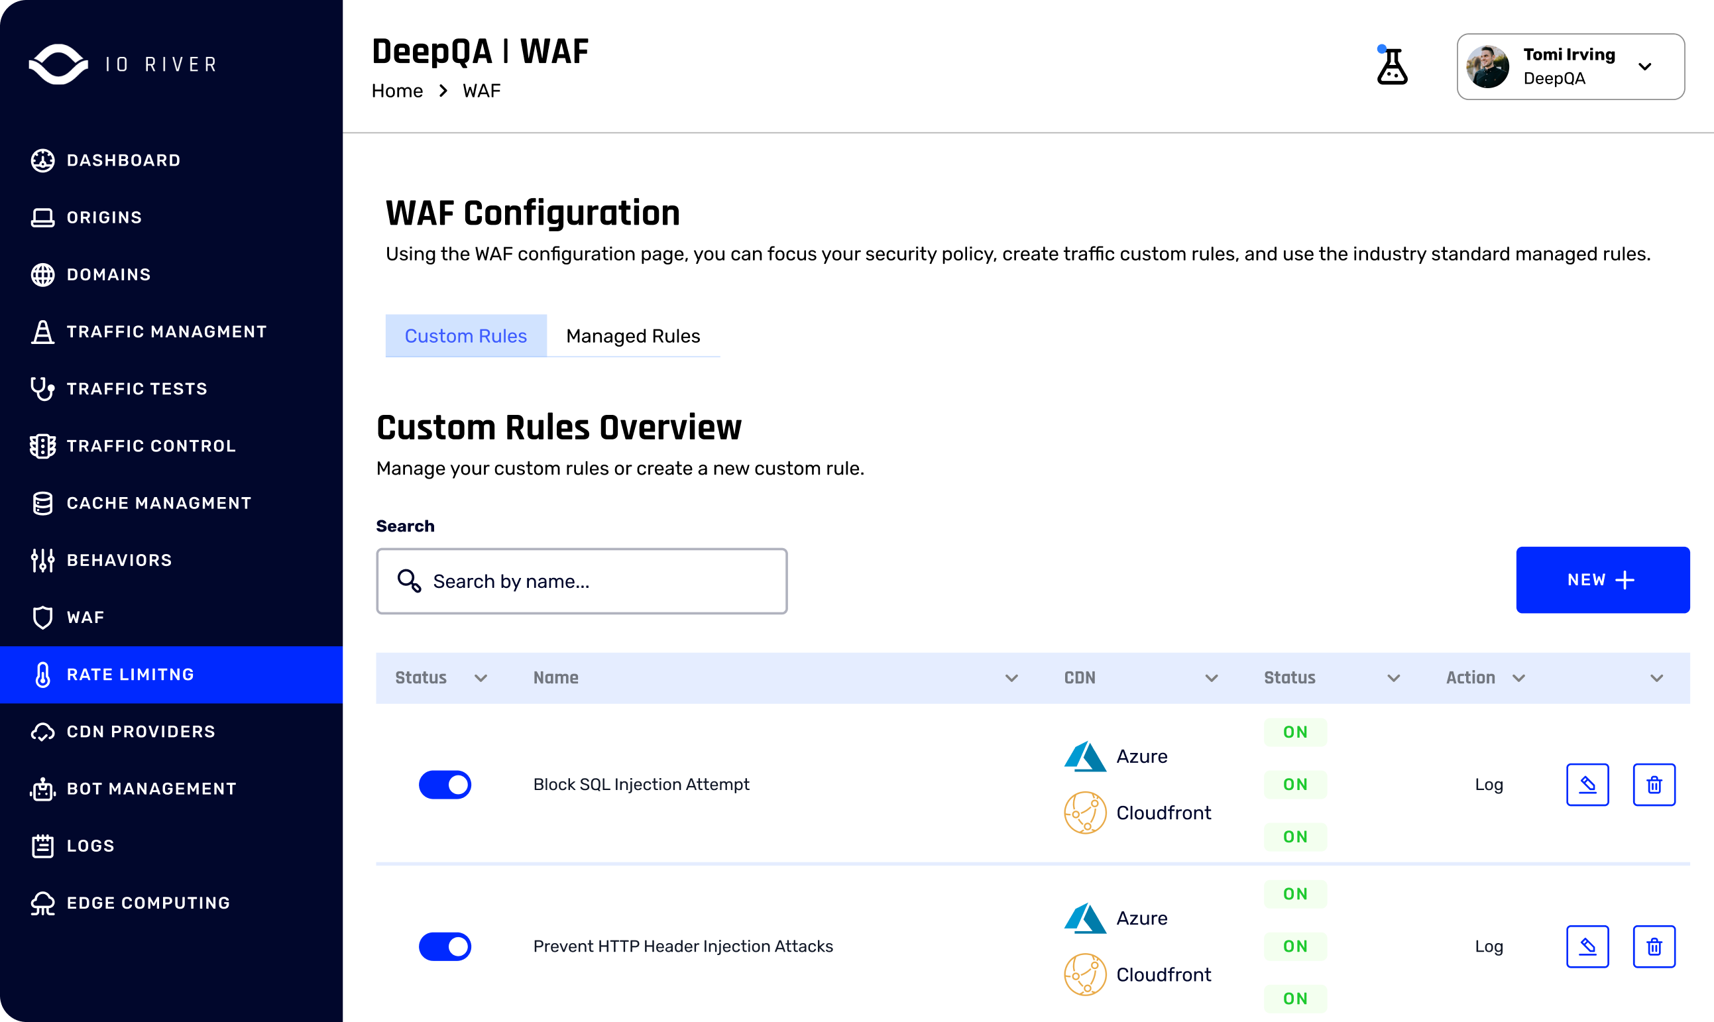Switch to the Managed Rules tab
This screenshot has height=1022, width=1714.
click(x=633, y=336)
